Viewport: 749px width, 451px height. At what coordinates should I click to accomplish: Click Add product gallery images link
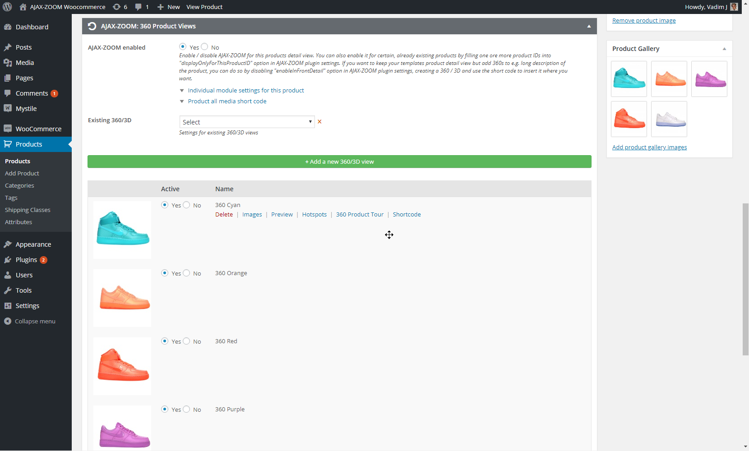[x=649, y=147]
